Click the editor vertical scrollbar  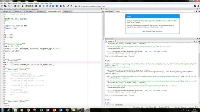[x=103, y=27]
